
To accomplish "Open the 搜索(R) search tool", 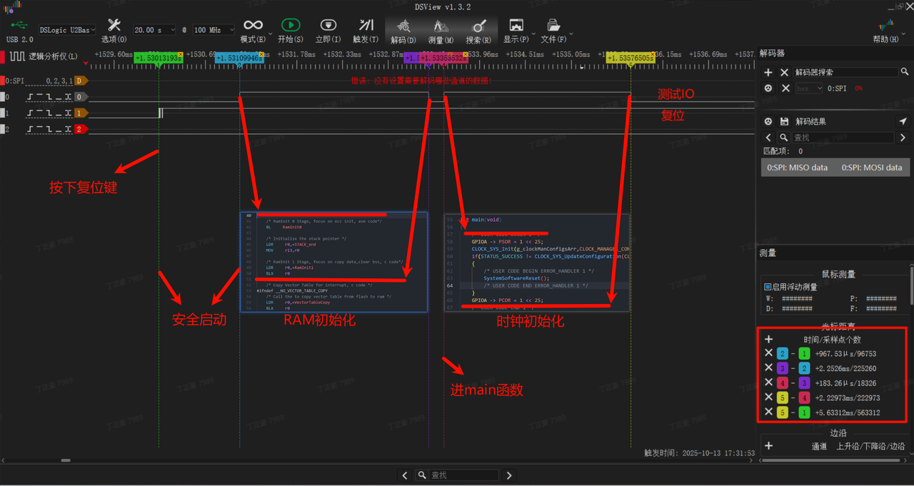I will [x=478, y=29].
